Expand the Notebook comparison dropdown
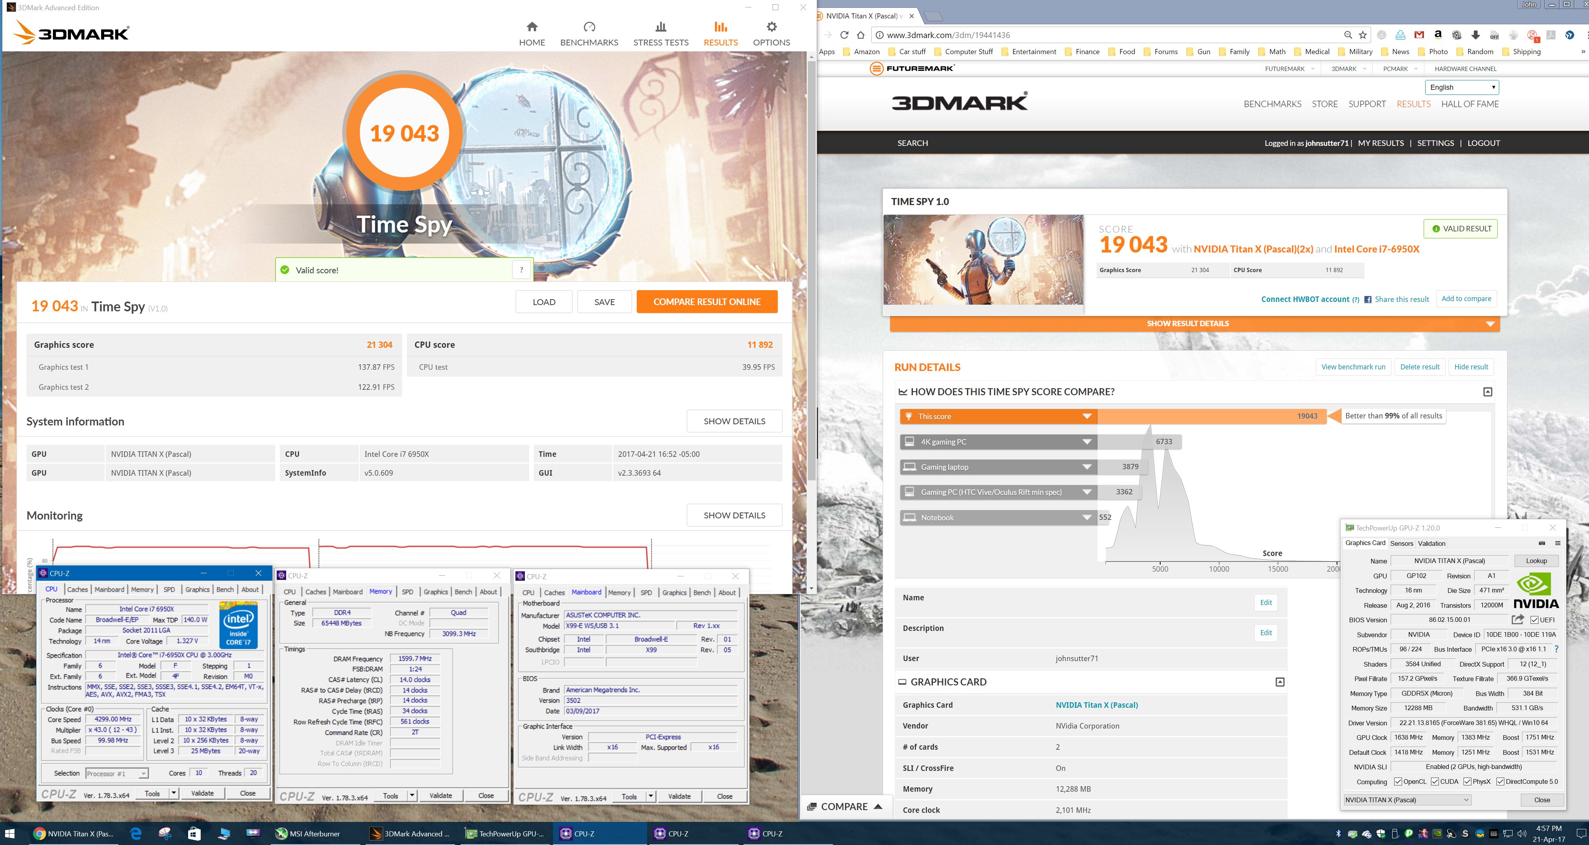 (x=1087, y=518)
